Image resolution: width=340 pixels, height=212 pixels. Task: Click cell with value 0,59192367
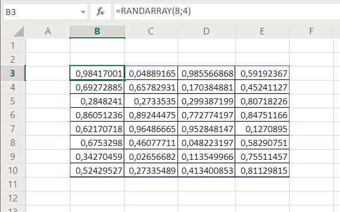(x=262, y=73)
